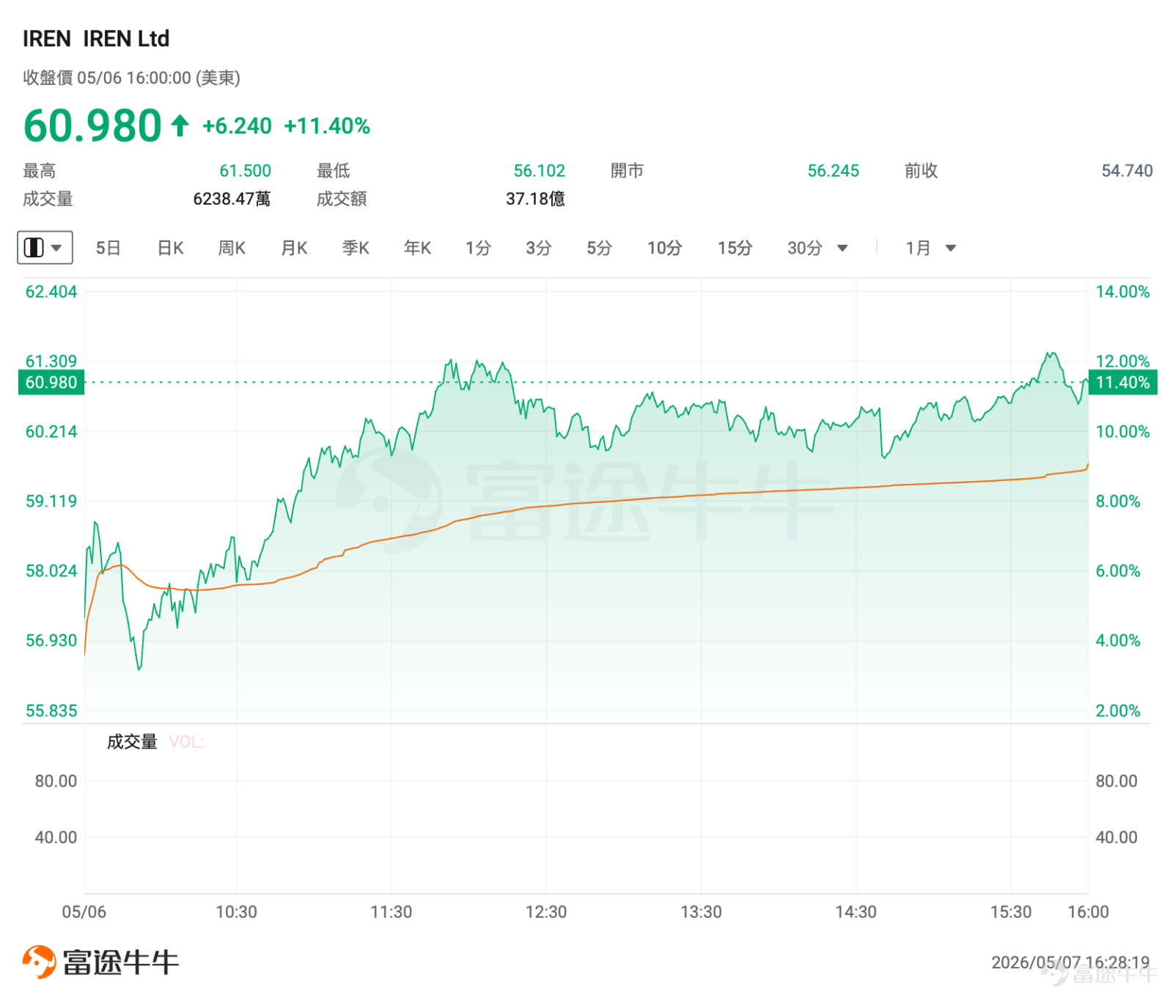Screen dimensions: 1173x1000
Task: Click the 成交量 value 6238.47萬
Action: [x=232, y=199]
